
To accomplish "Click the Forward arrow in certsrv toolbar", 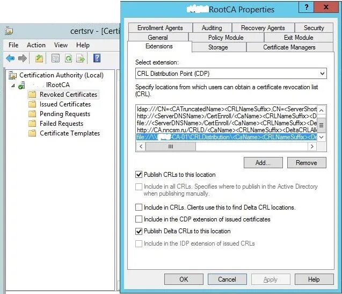I will tap(22, 59).
